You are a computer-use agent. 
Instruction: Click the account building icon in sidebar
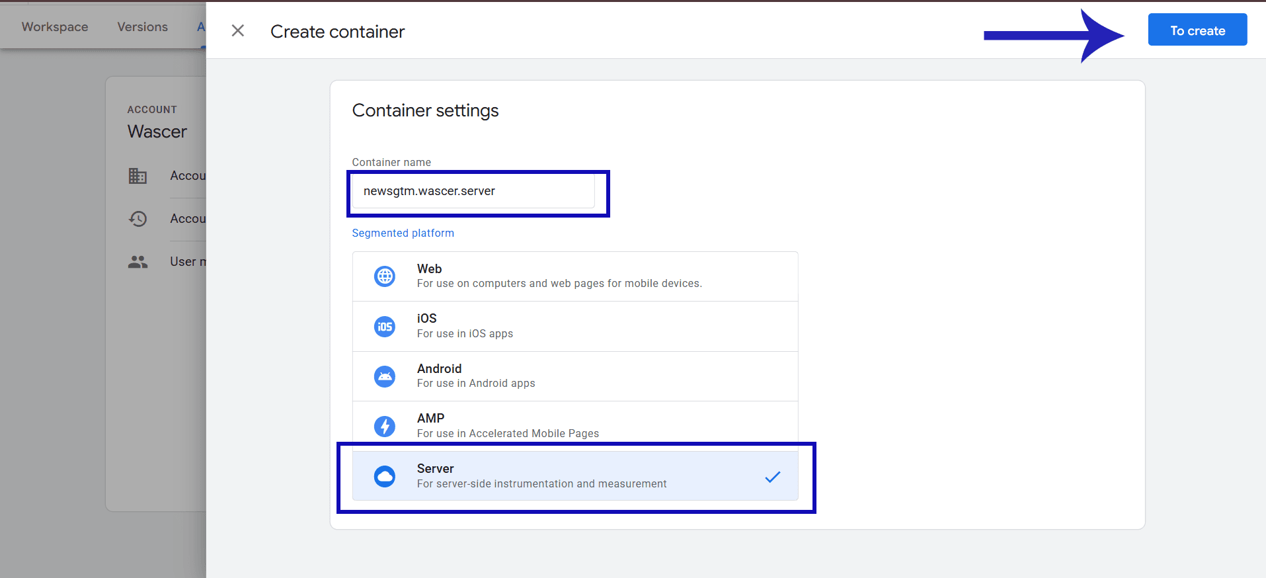(138, 176)
